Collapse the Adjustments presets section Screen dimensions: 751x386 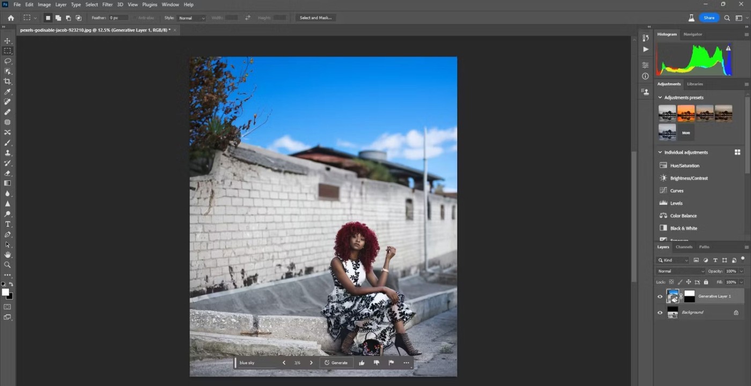tap(660, 98)
